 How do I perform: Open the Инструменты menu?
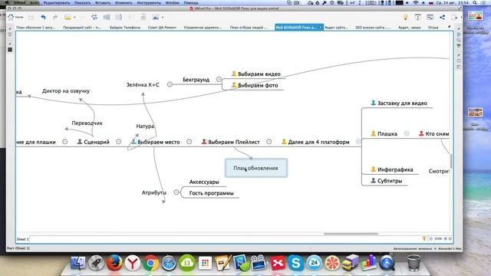[149, 2]
